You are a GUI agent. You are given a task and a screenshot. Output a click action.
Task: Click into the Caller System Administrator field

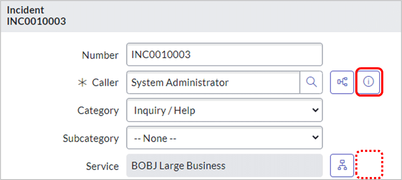point(213,83)
